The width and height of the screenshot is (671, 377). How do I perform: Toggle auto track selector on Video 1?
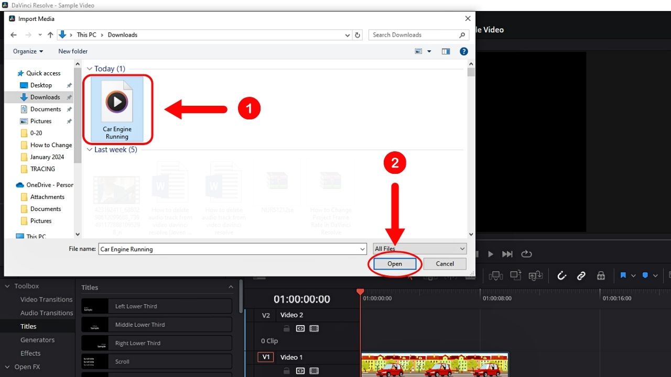[x=300, y=371]
